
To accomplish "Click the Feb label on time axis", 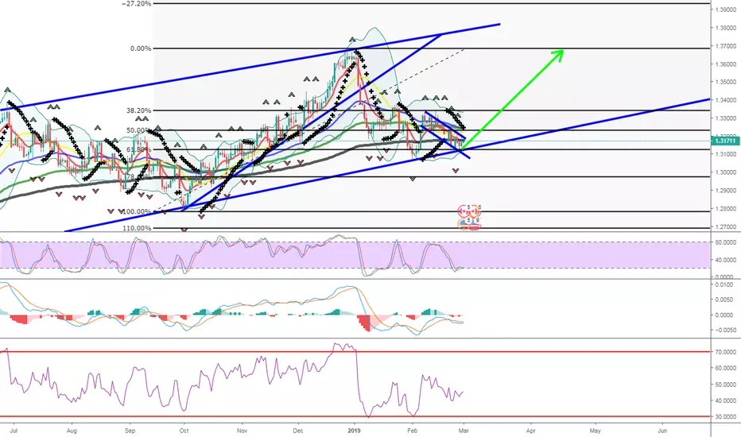I will 413,431.
